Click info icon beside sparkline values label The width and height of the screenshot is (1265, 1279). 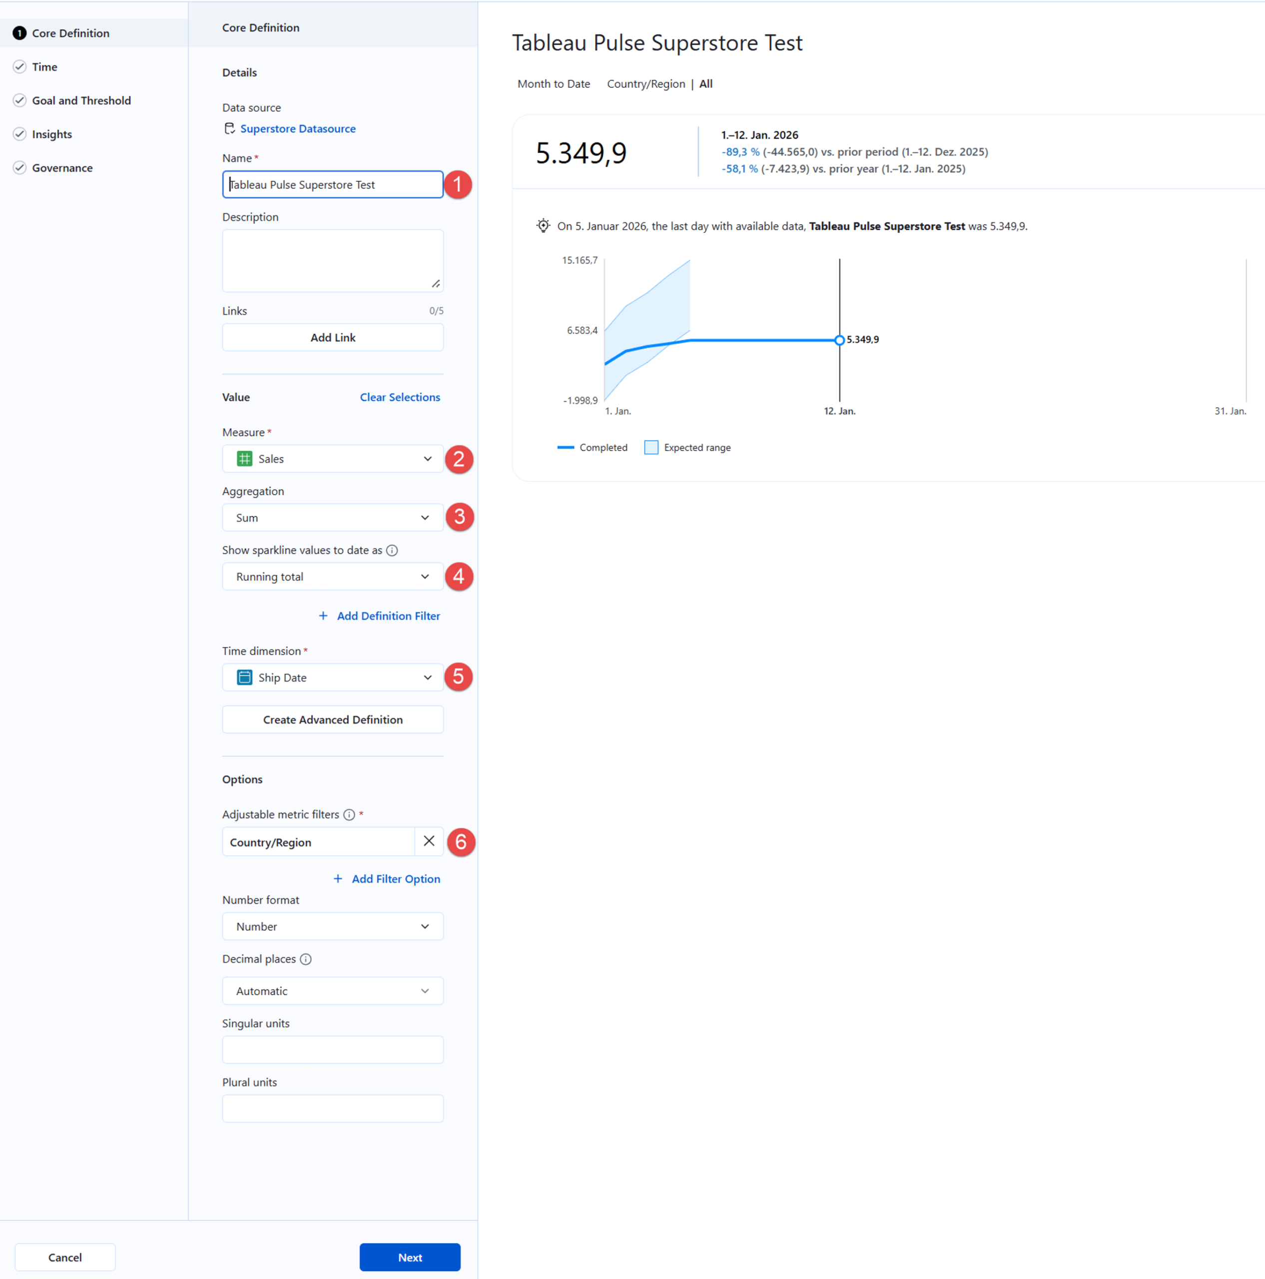[x=392, y=550]
